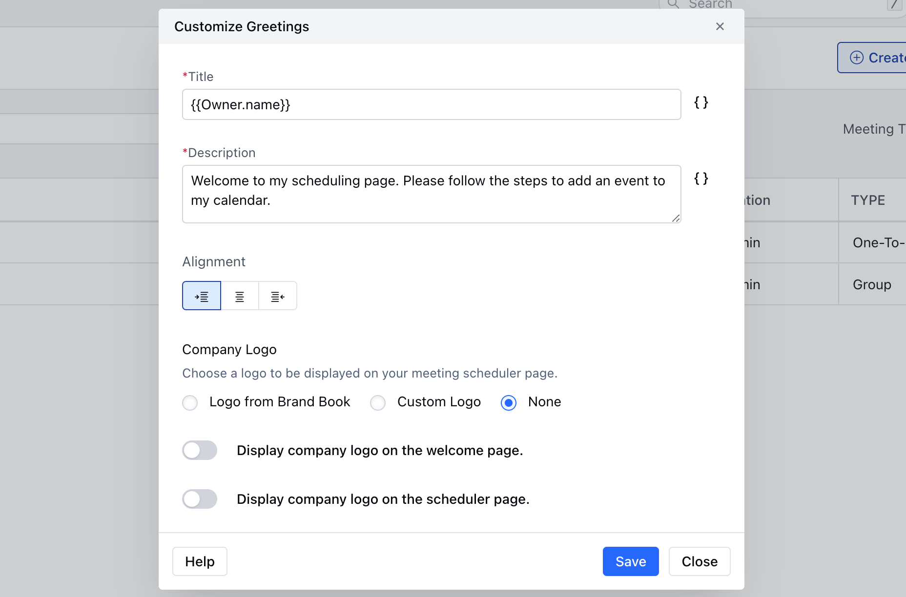Click the Close button in footer

click(x=700, y=561)
